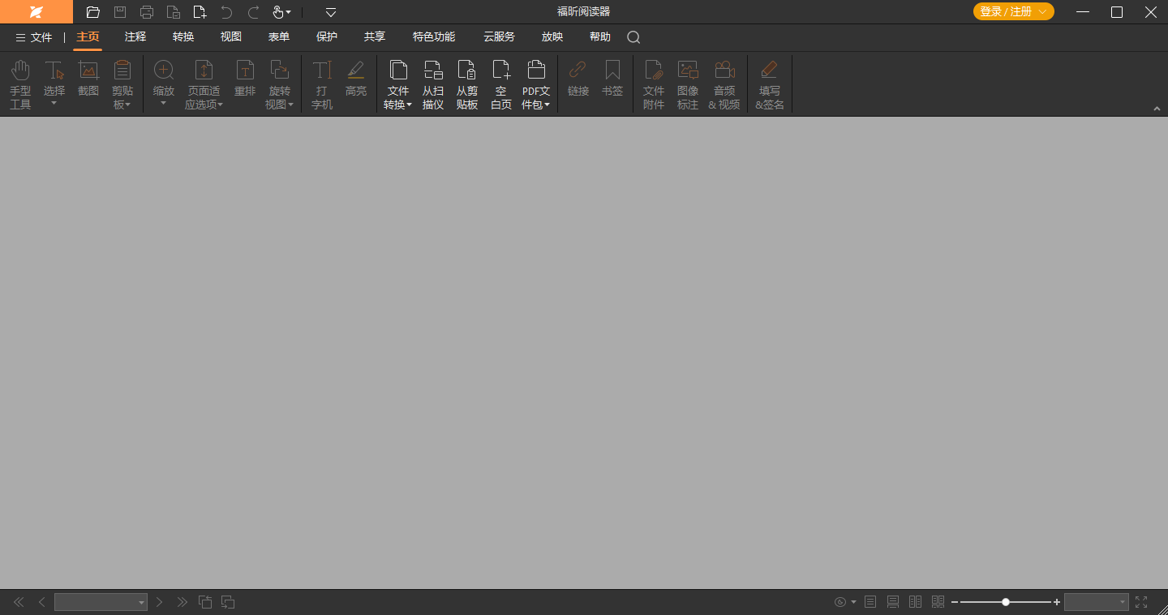This screenshot has height=615, width=1168.
Task: Click the 书签 bookmark icon
Action: [x=612, y=79]
